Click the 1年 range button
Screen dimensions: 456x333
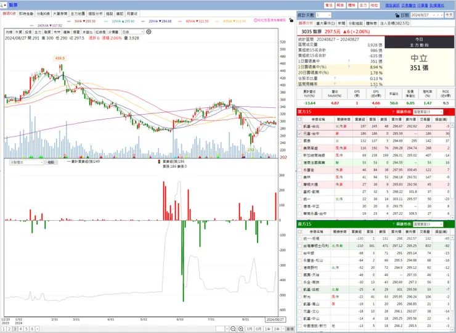267,329
